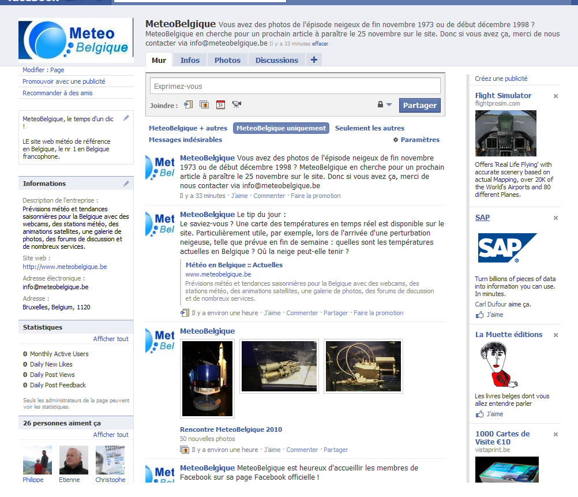Viewport: 578px width, 497px height.
Task: Click Recommander à des amis
Action: (x=58, y=93)
